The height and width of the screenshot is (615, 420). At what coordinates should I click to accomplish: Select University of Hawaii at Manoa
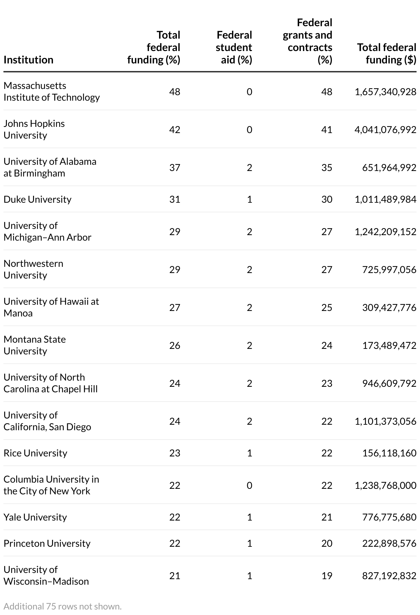(51, 307)
